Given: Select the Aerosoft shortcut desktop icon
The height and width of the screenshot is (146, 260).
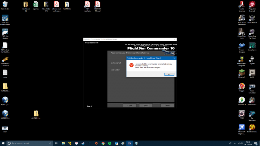Looking at the screenshot, I should point(5,61).
